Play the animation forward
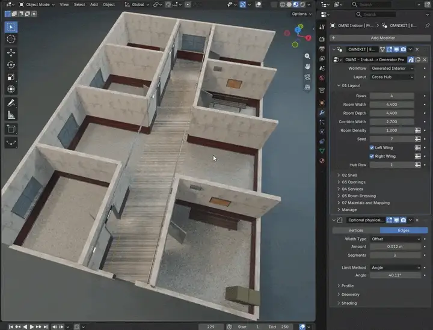This screenshot has height=330, width=433. tap(32, 326)
